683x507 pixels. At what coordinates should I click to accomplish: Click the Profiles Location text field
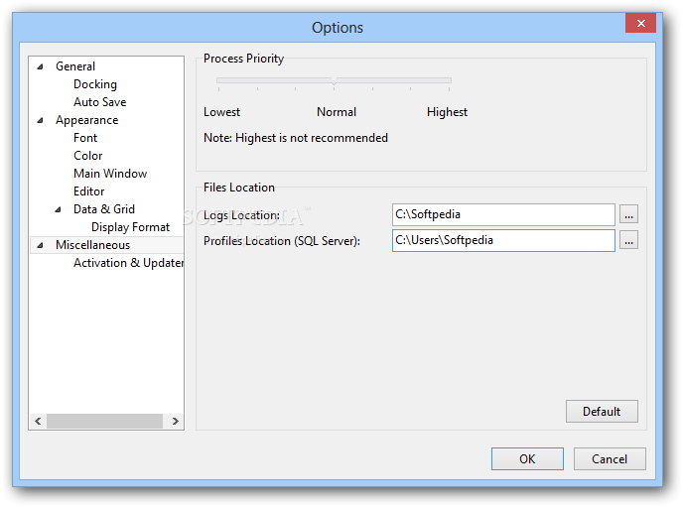(503, 240)
